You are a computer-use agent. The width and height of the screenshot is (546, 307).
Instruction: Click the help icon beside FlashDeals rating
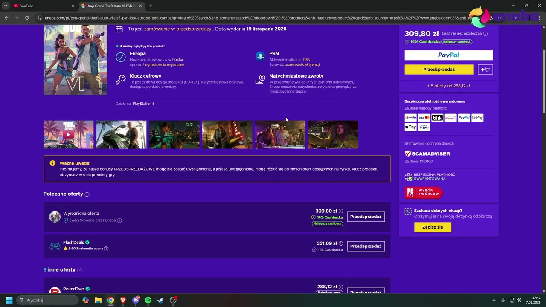coord(106,249)
